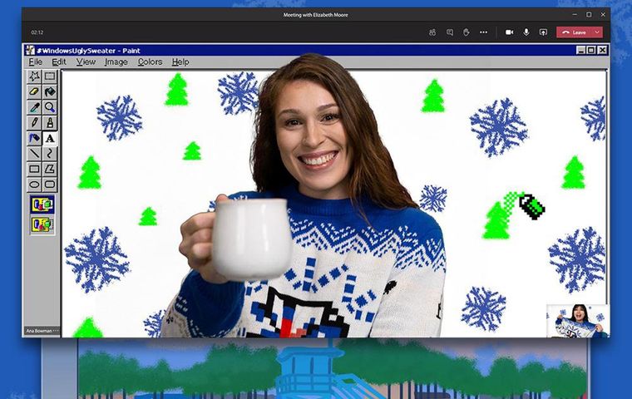
Task: Select the Ellipse shape tool
Action: tap(34, 185)
